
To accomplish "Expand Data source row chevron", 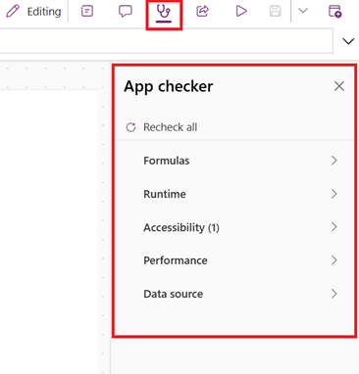I will coord(333,294).
